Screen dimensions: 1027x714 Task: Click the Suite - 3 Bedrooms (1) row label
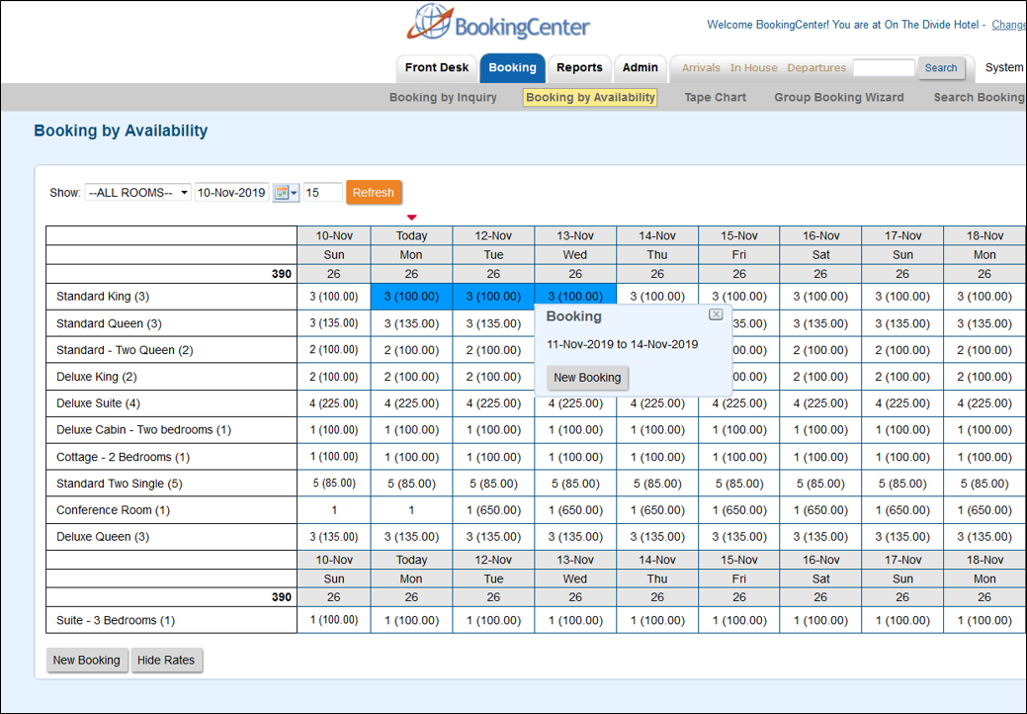coord(116,620)
